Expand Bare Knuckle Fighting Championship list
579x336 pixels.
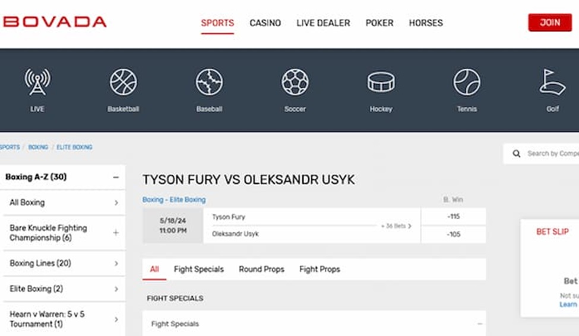[116, 233]
